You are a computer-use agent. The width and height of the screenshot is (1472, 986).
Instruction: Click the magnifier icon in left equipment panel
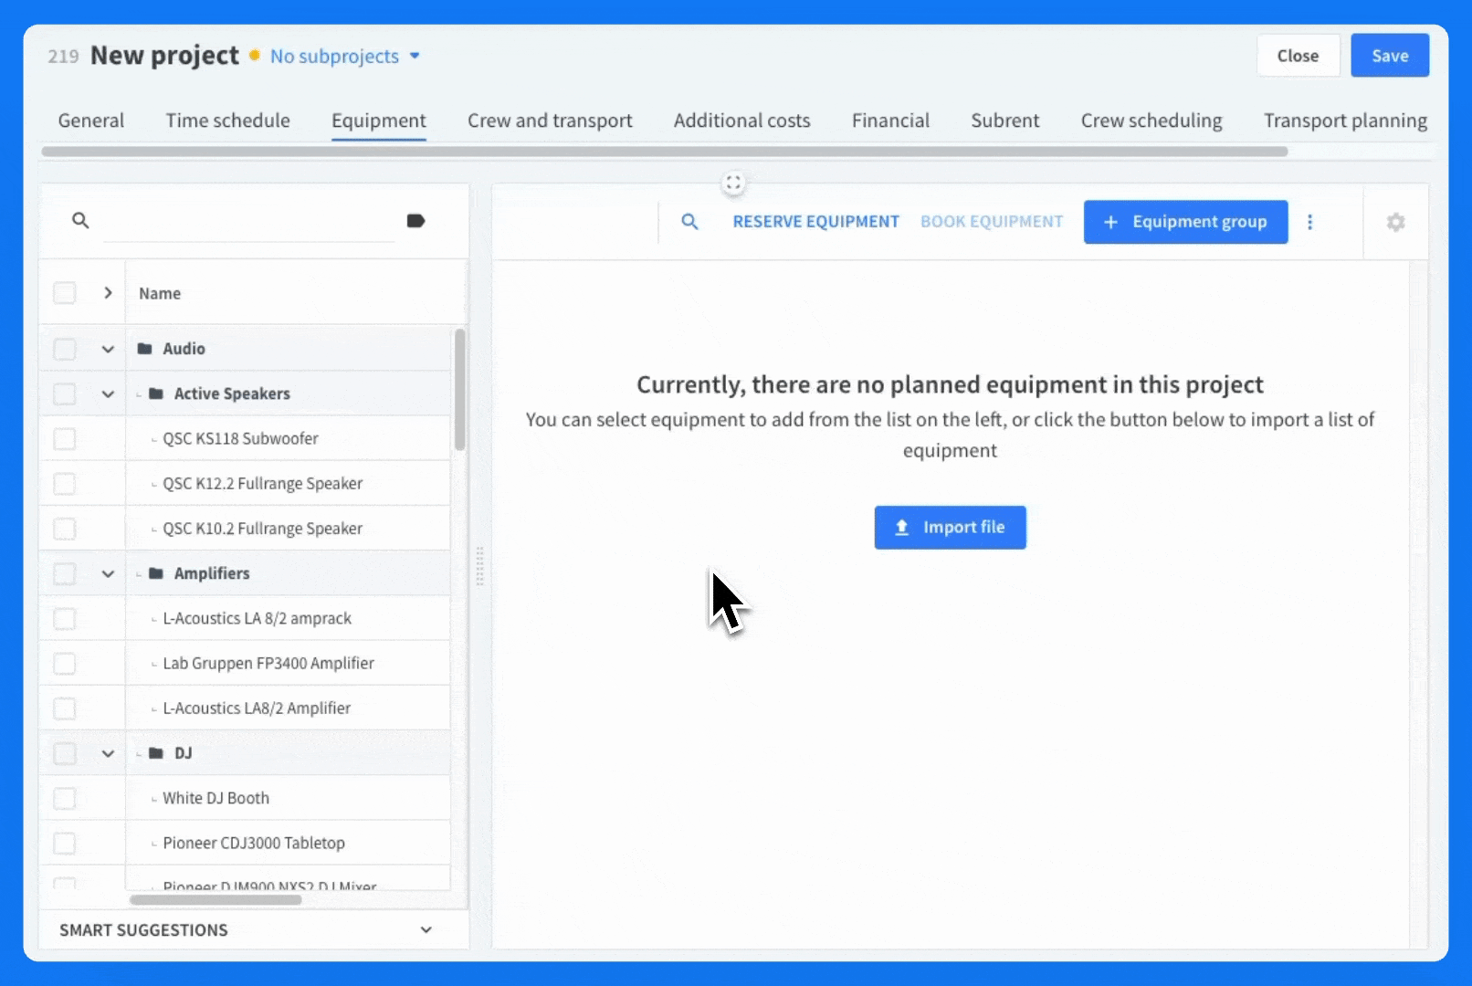coord(80,221)
